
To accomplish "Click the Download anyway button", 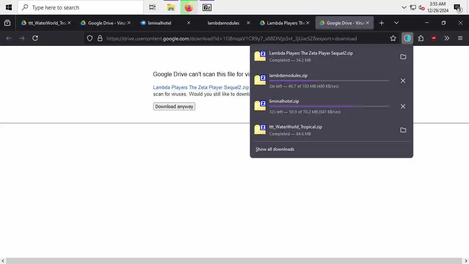I will pyautogui.click(x=174, y=106).
